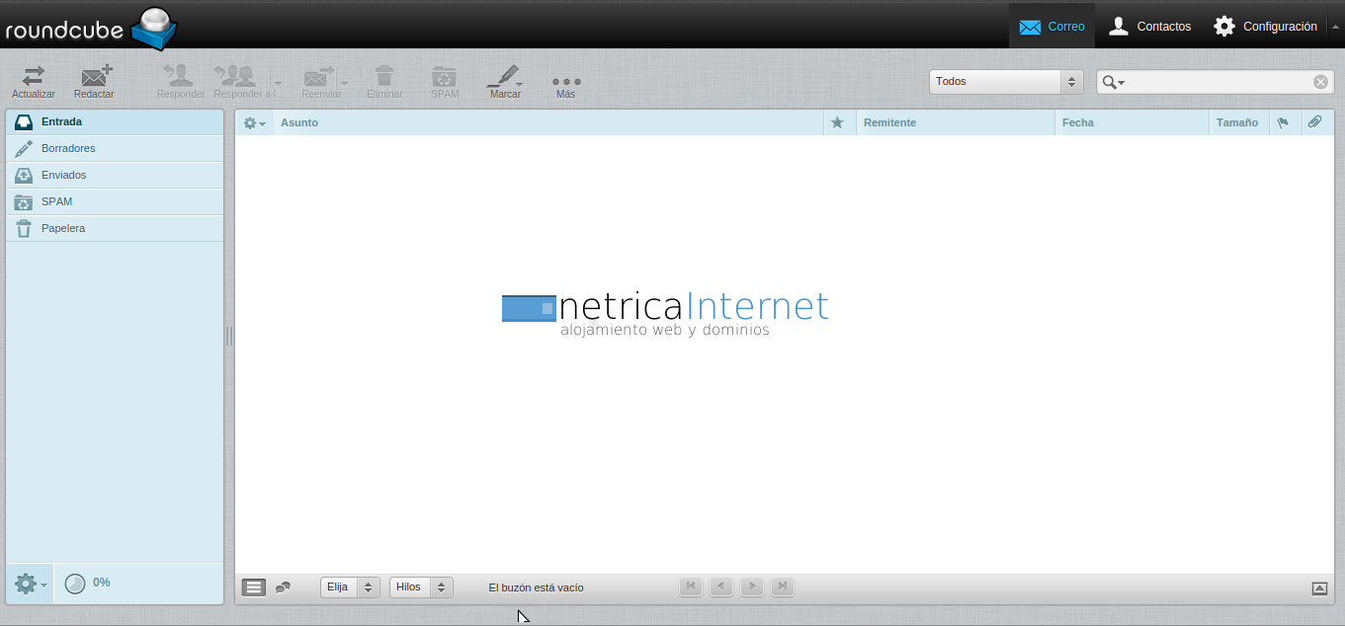Viewport: 1345px width, 626px height.
Task: Open the Marcar marking tool
Action: [505, 77]
